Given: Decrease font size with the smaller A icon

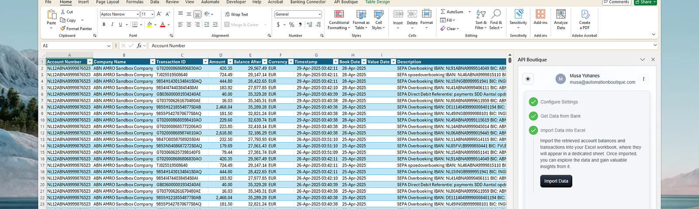Looking at the screenshot, I should [167, 14].
